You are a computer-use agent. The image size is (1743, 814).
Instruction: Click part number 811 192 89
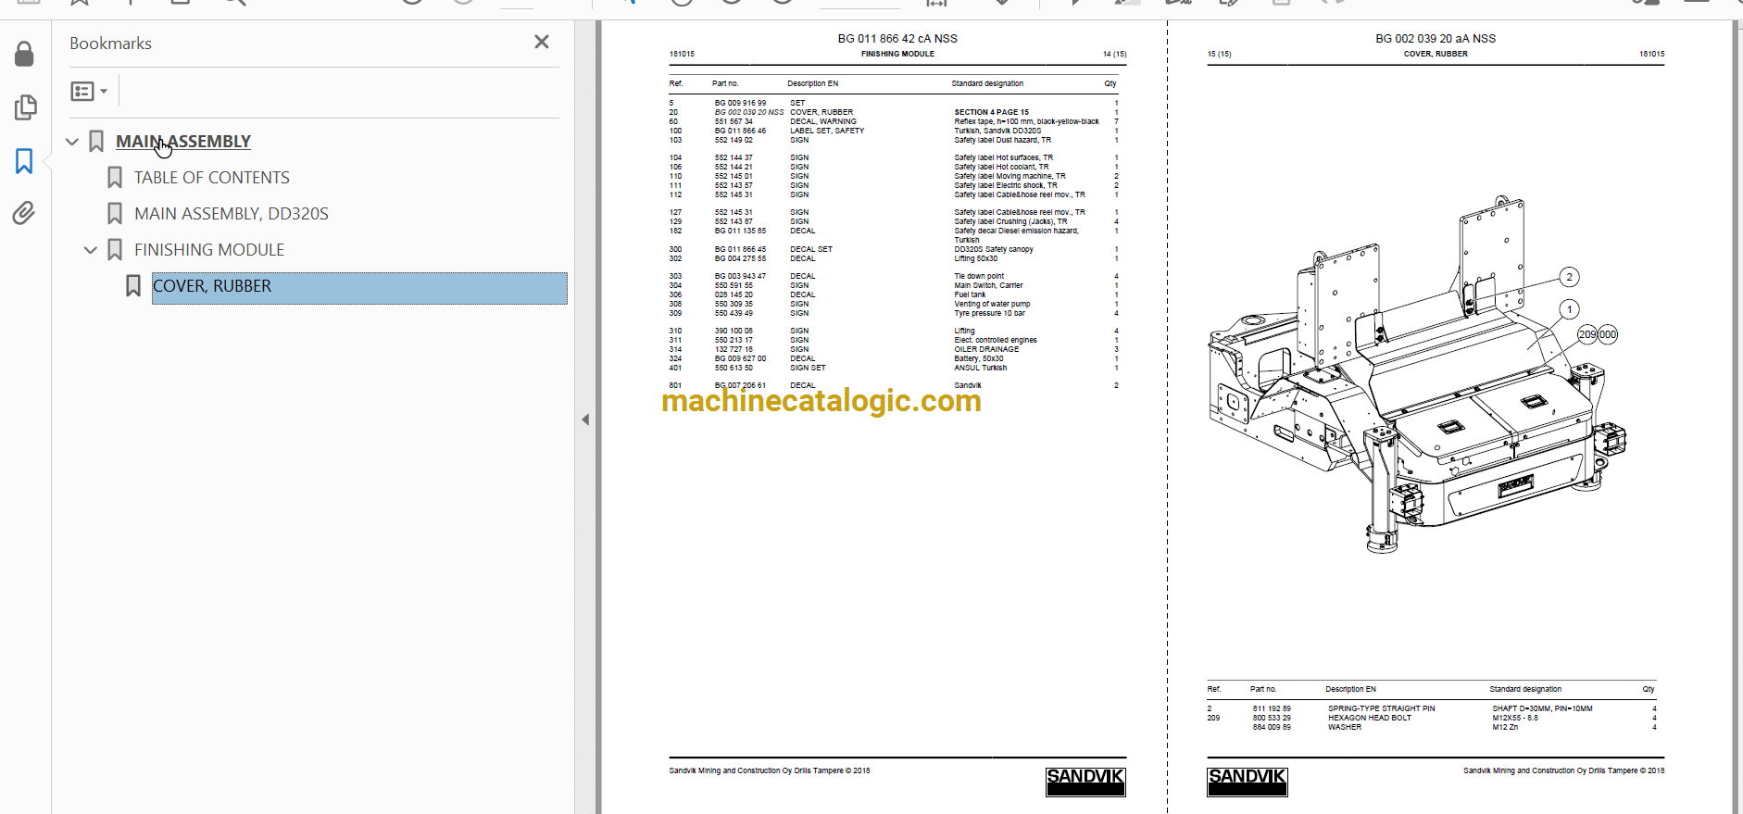click(1272, 708)
